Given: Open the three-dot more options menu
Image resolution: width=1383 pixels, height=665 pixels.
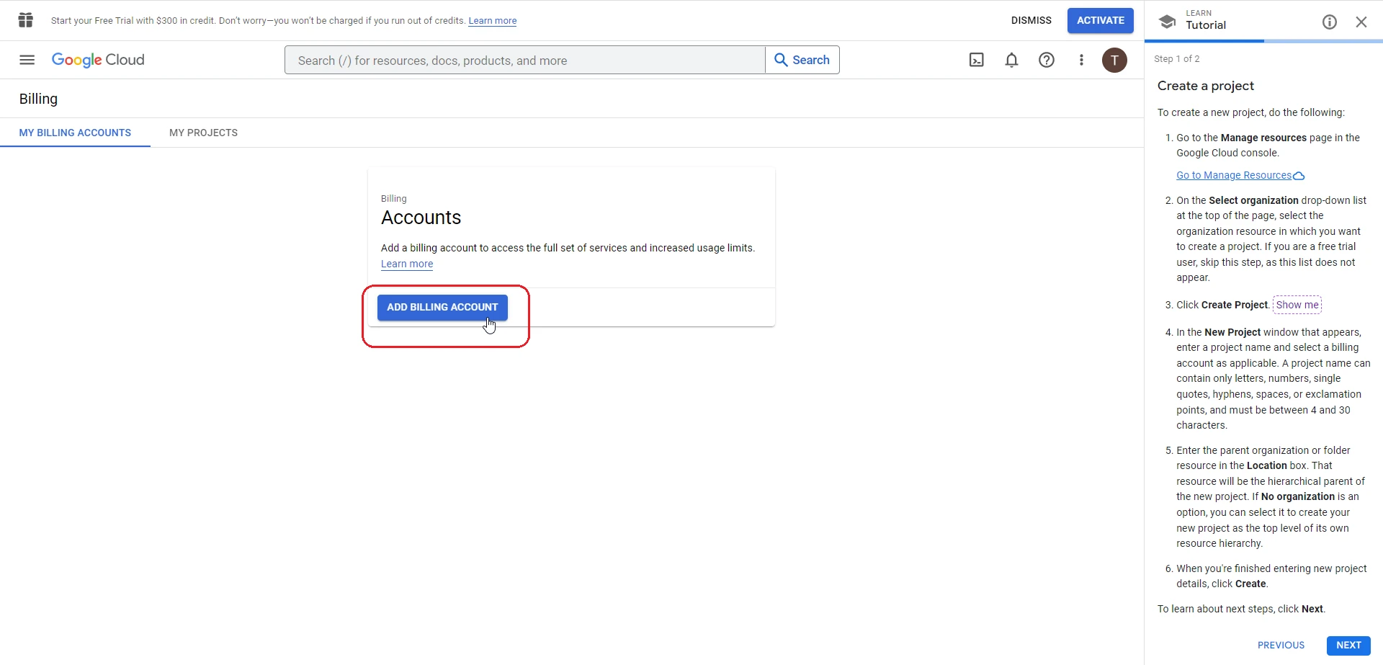Looking at the screenshot, I should pyautogui.click(x=1080, y=60).
